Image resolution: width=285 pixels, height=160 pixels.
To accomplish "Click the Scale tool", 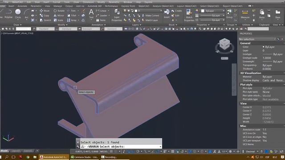I will click(58, 20).
